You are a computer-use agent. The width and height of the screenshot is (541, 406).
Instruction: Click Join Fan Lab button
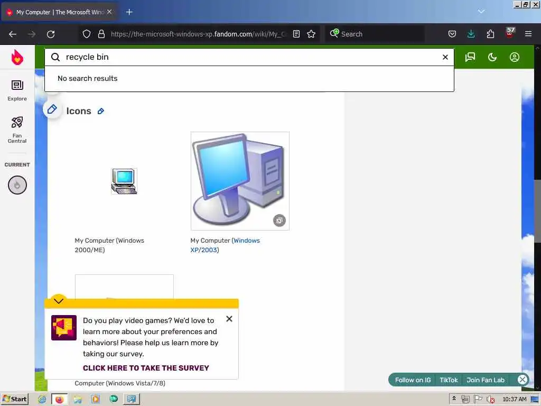pyautogui.click(x=486, y=380)
